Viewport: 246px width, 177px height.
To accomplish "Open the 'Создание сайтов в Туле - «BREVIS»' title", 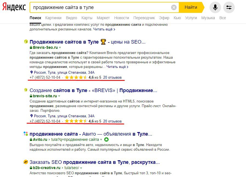I will point(93,90).
